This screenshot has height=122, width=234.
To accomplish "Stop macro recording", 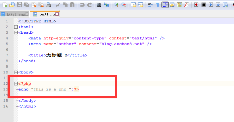I will [x=203, y=5].
